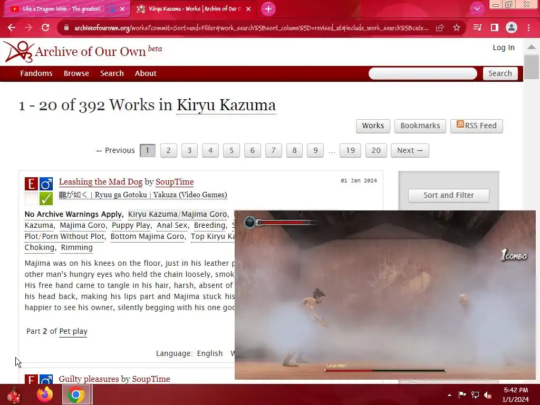540x405 pixels.
Task: Reload the current page
Action: (45, 27)
